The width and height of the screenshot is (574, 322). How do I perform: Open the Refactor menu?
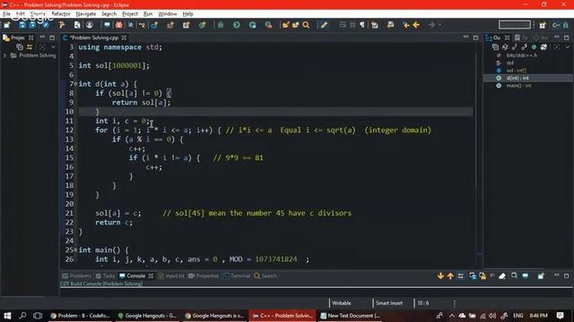(x=61, y=14)
